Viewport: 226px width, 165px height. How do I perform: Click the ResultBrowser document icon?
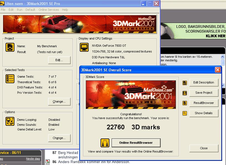185,103
